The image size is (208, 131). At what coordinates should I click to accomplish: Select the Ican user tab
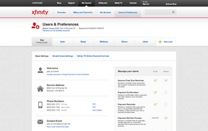[62, 42]
